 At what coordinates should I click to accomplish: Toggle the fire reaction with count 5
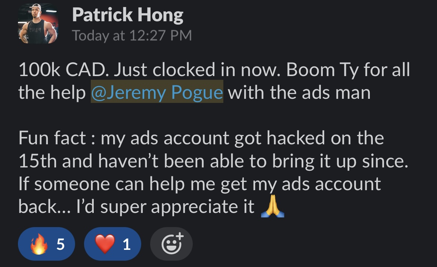47,244
